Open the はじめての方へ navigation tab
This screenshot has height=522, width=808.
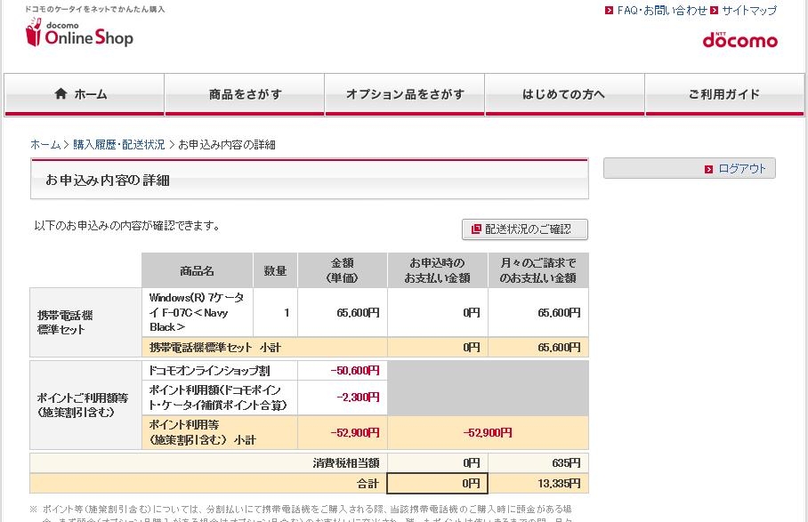tap(565, 95)
